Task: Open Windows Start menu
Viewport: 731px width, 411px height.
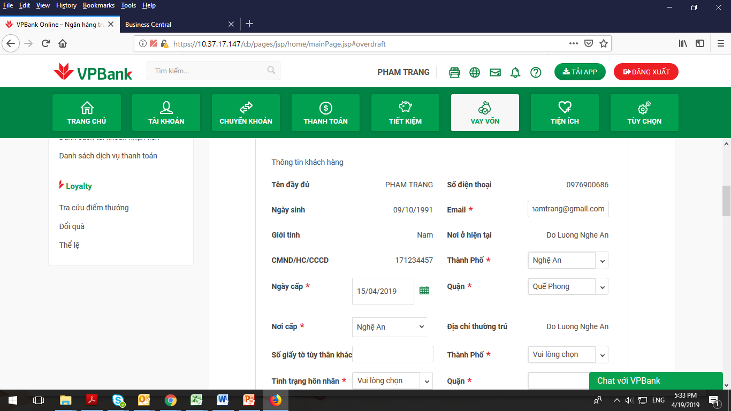Action: tap(12, 400)
